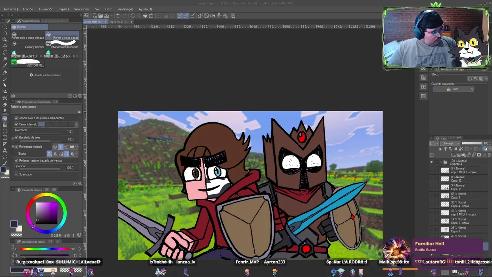
Task: Click the Fill bucket command bar icon
Action: coord(145,16)
